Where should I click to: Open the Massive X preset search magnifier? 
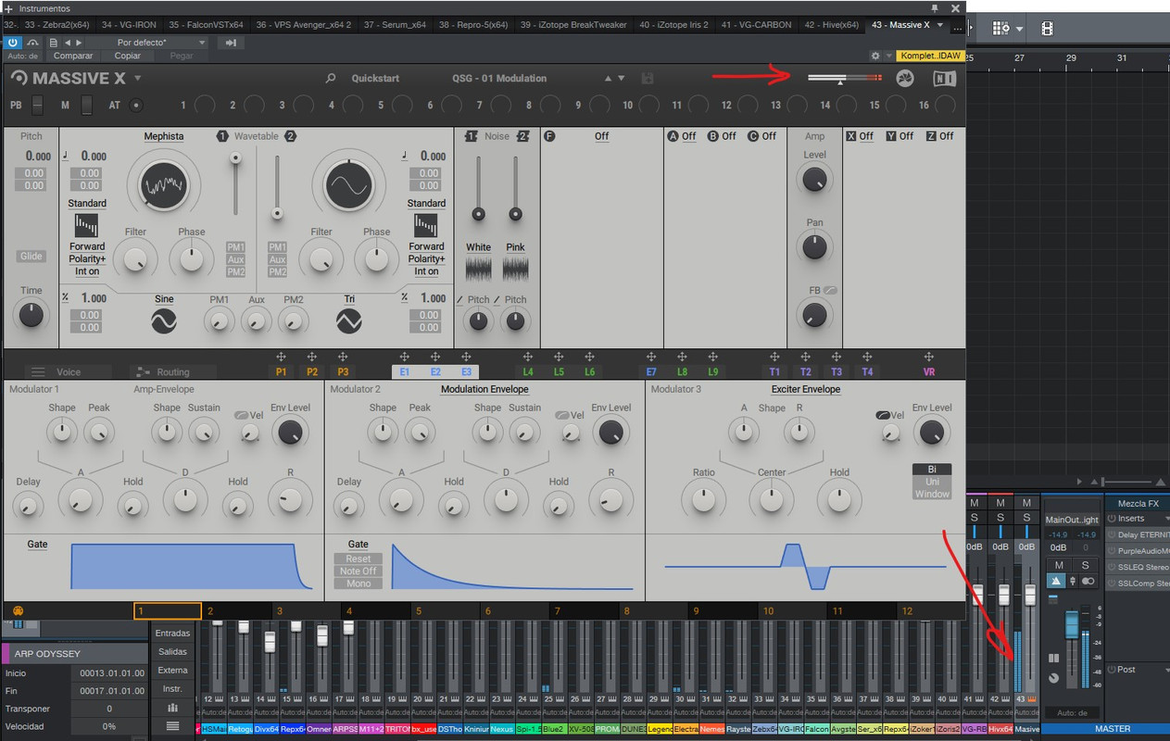point(331,79)
